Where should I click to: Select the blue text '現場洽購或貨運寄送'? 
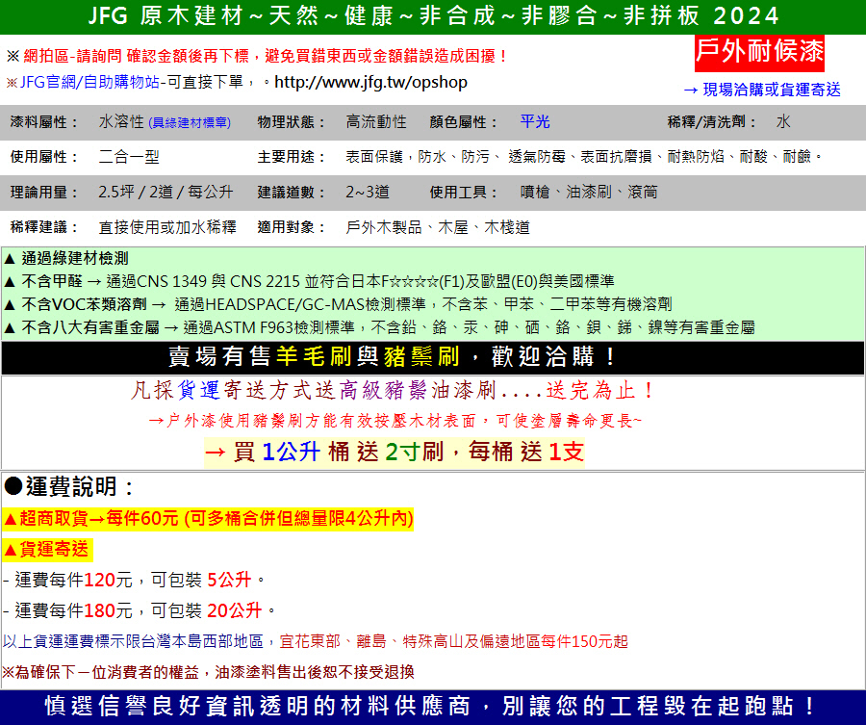772,91
